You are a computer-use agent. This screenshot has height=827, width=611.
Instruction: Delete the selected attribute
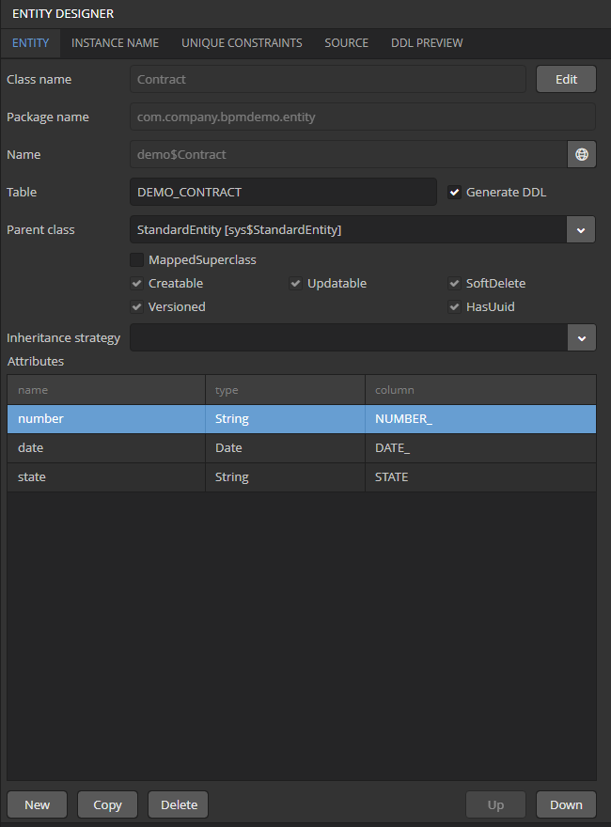[x=177, y=804]
